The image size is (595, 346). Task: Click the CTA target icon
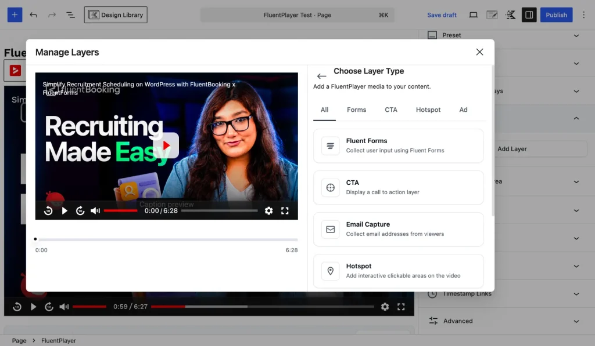pyautogui.click(x=331, y=187)
